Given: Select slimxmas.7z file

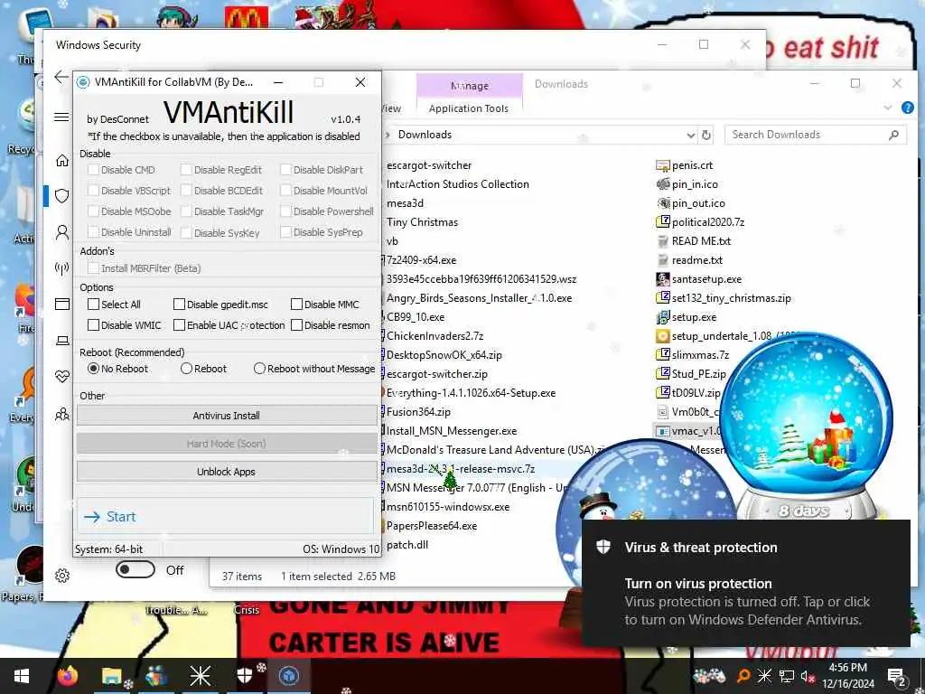Looking at the screenshot, I should tap(693, 354).
